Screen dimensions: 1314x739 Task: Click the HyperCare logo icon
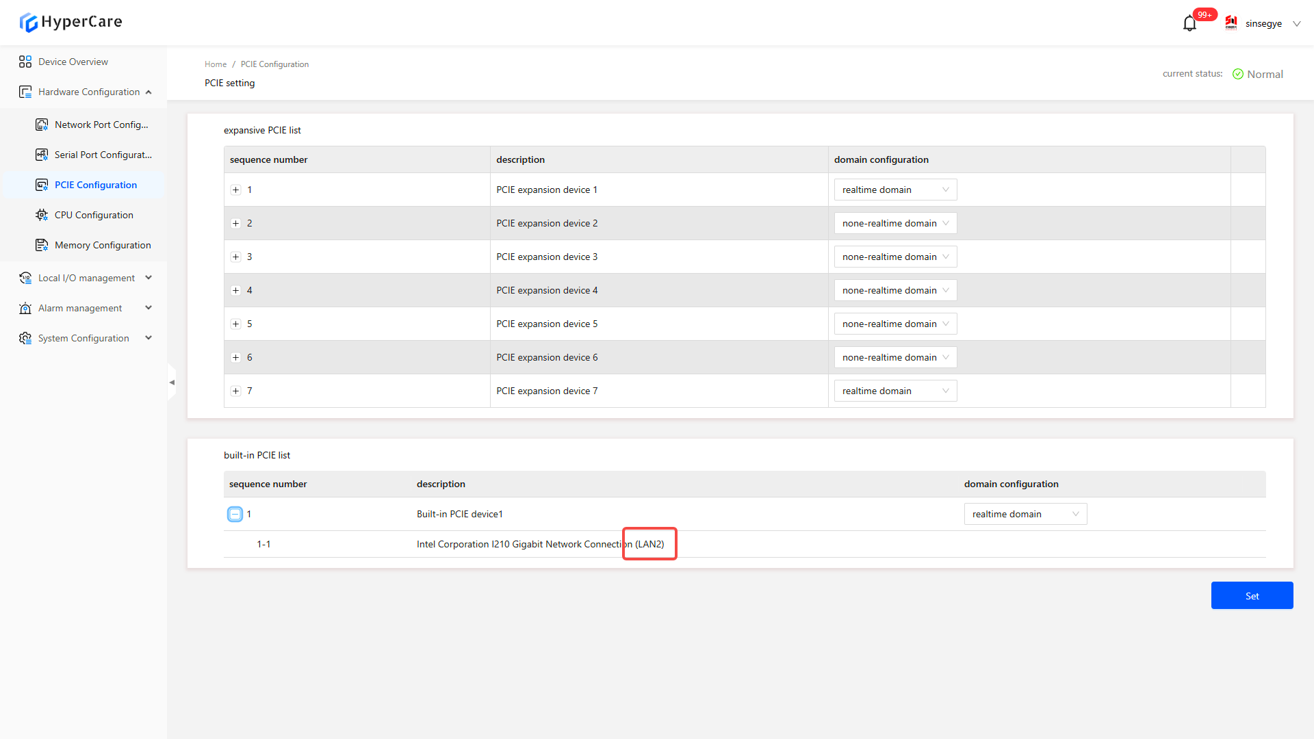pyautogui.click(x=28, y=23)
